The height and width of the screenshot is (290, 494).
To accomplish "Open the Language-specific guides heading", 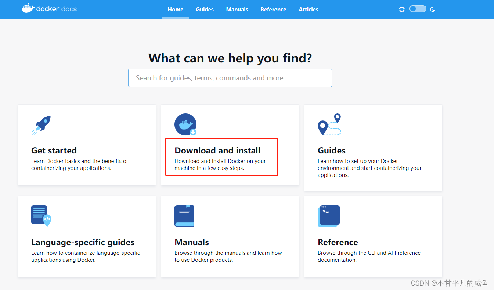I will pyautogui.click(x=83, y=242).
